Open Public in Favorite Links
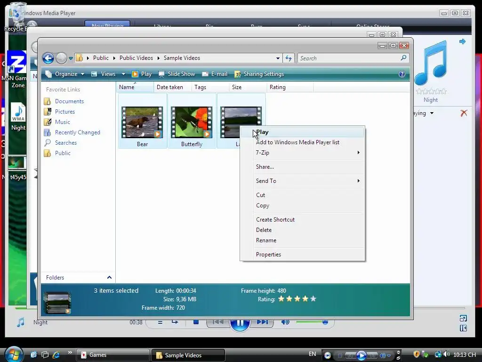This screenshot has width=482, height=362. click(57, 153)
